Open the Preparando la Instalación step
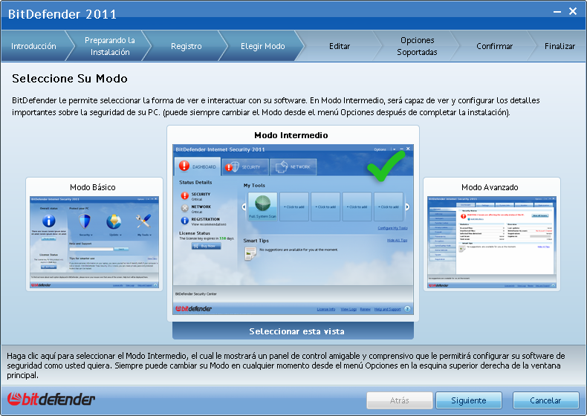The height and width of the screenshot is (416, 587). coord(110,46)
